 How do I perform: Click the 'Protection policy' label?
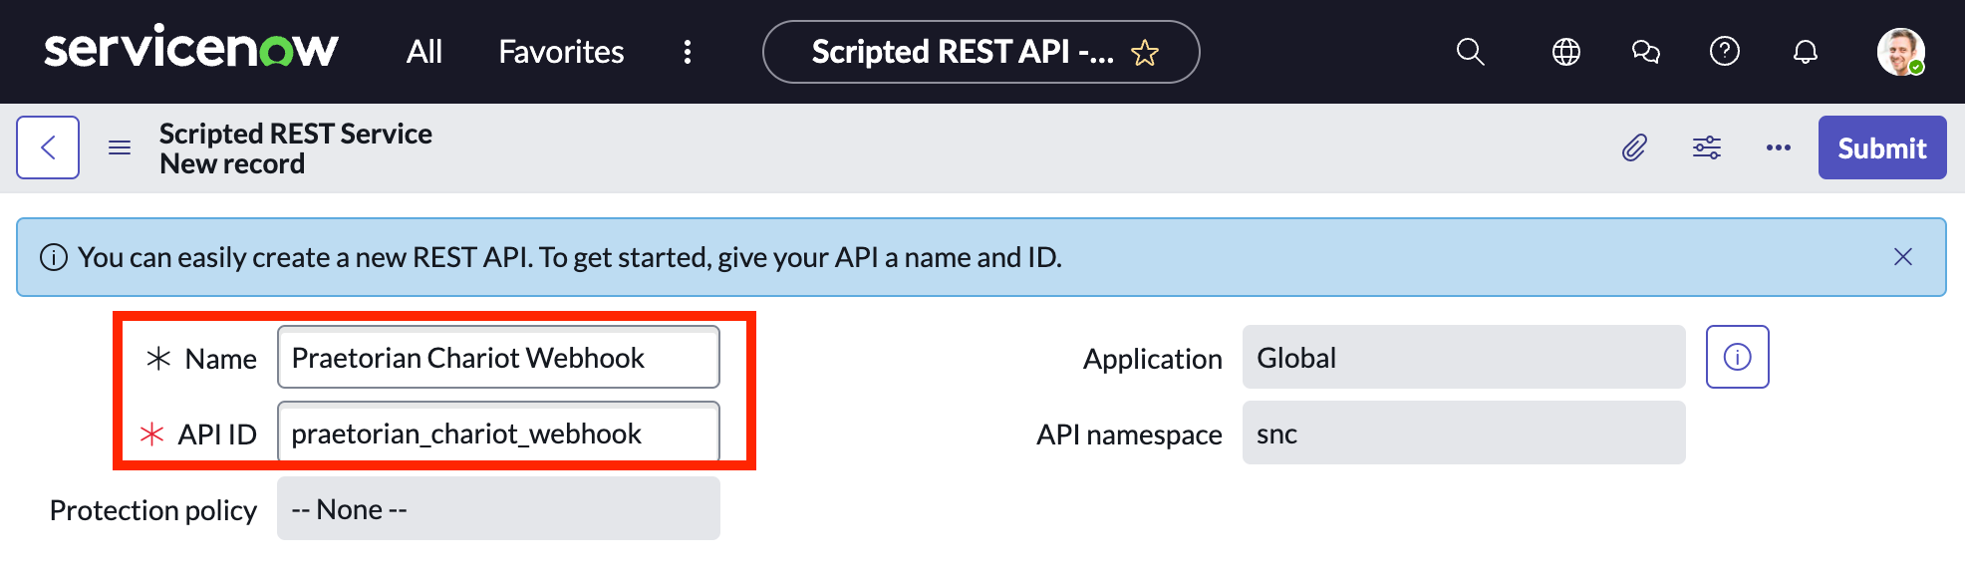153,510
